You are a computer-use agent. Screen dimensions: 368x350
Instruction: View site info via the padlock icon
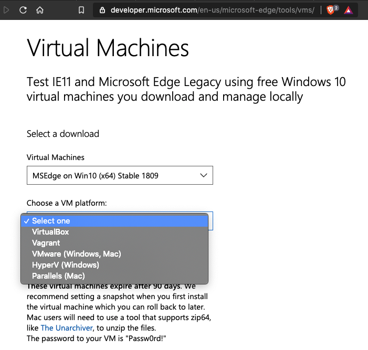[102, 10]
